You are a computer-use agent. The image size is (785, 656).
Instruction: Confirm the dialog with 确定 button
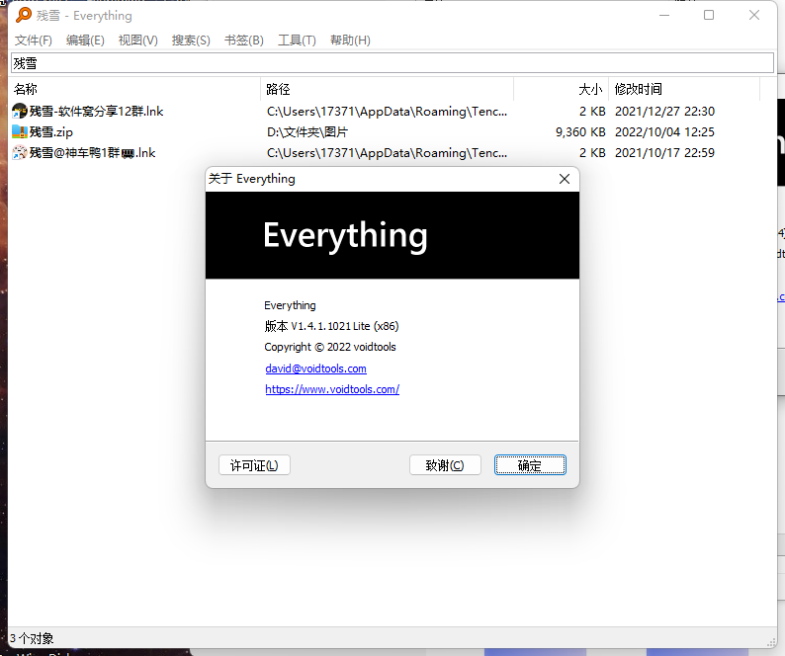530,465
